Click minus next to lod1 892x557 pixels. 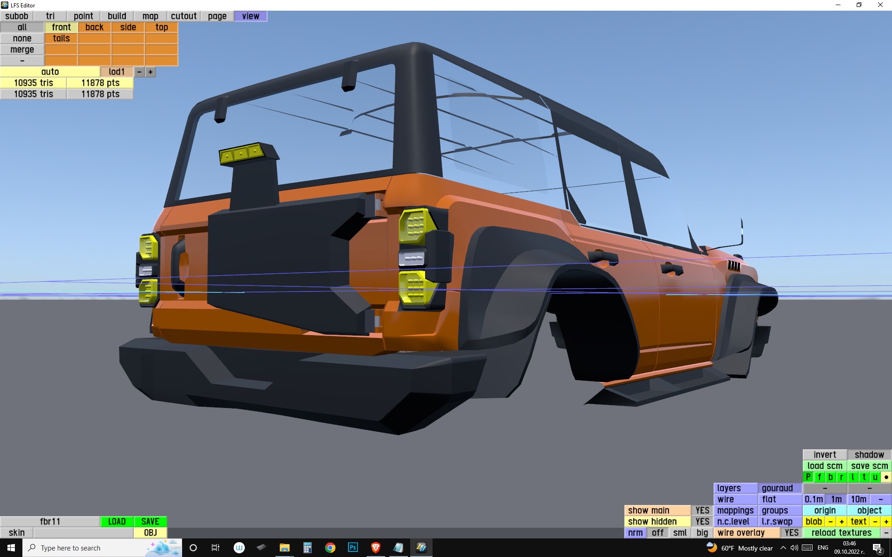(139, 72)
